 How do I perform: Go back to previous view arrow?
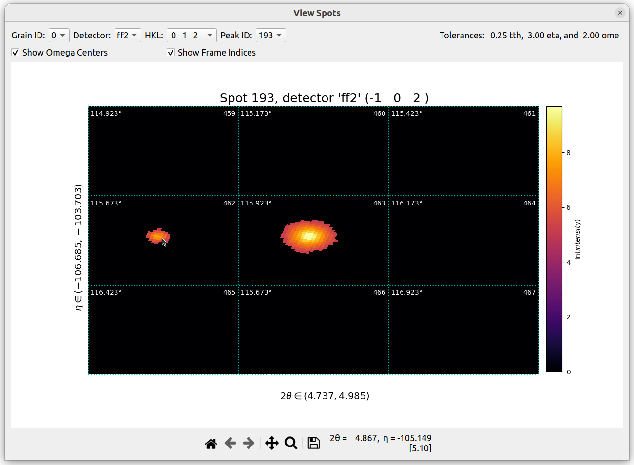coord(230,443)
